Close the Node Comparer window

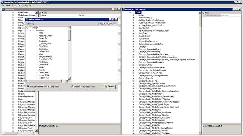point(116,19)
